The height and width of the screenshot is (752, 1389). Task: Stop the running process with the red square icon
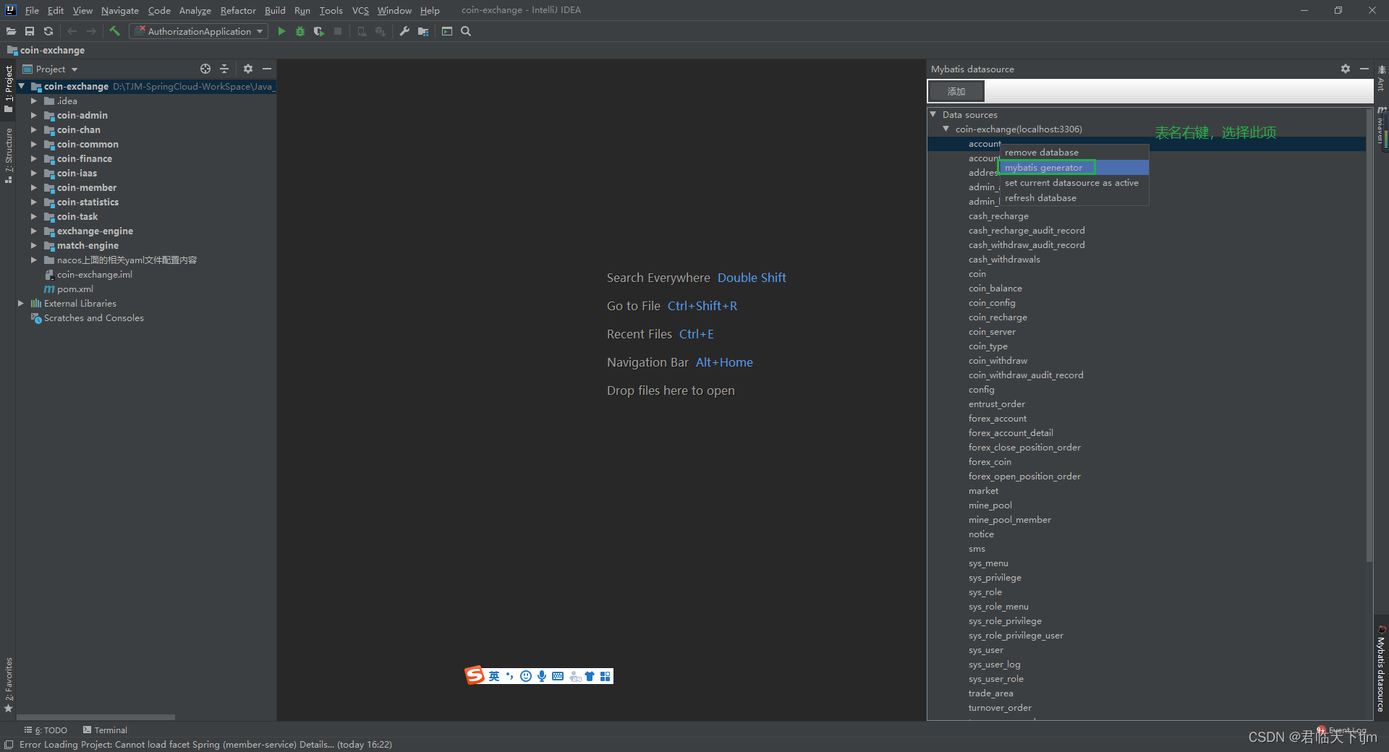tap(338, 31)
